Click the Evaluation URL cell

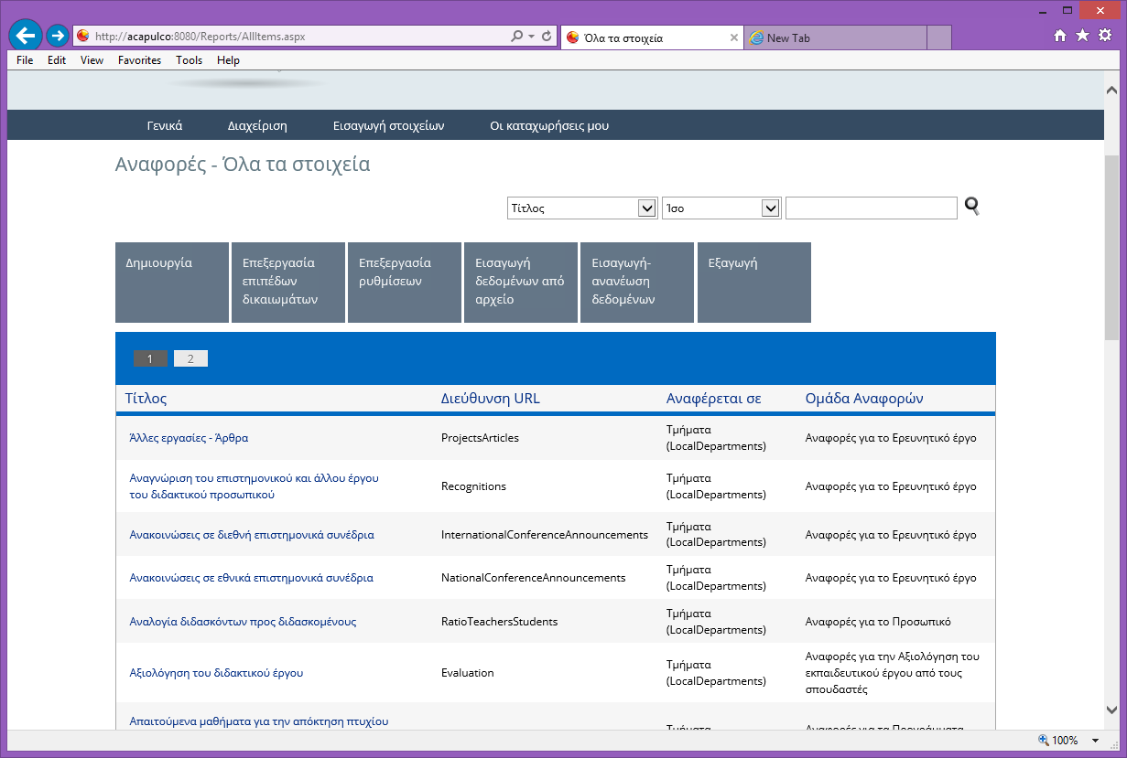(x=468, y=673)
